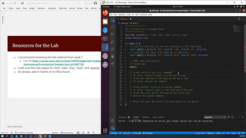Select main() in breadcrumb
This screenshot has width=246, height=138.
[134, 23]
